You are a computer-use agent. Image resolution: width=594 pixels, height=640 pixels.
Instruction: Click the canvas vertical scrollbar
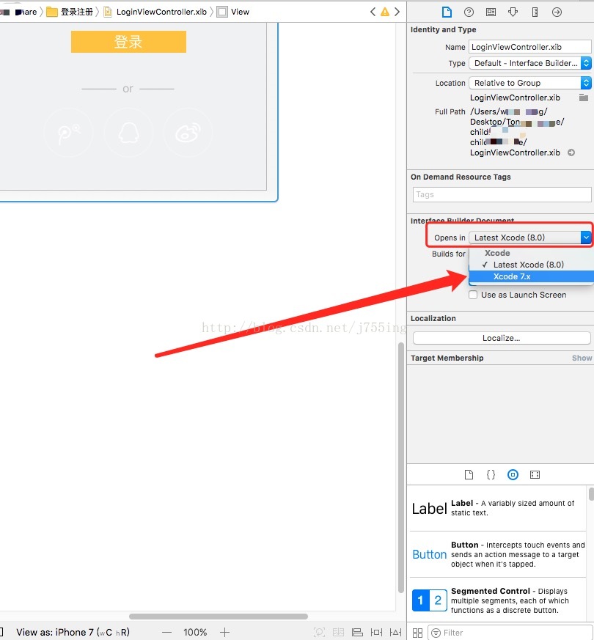(401, 467)
